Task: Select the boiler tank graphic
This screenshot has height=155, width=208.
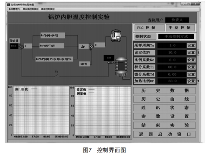Action: 121,67
